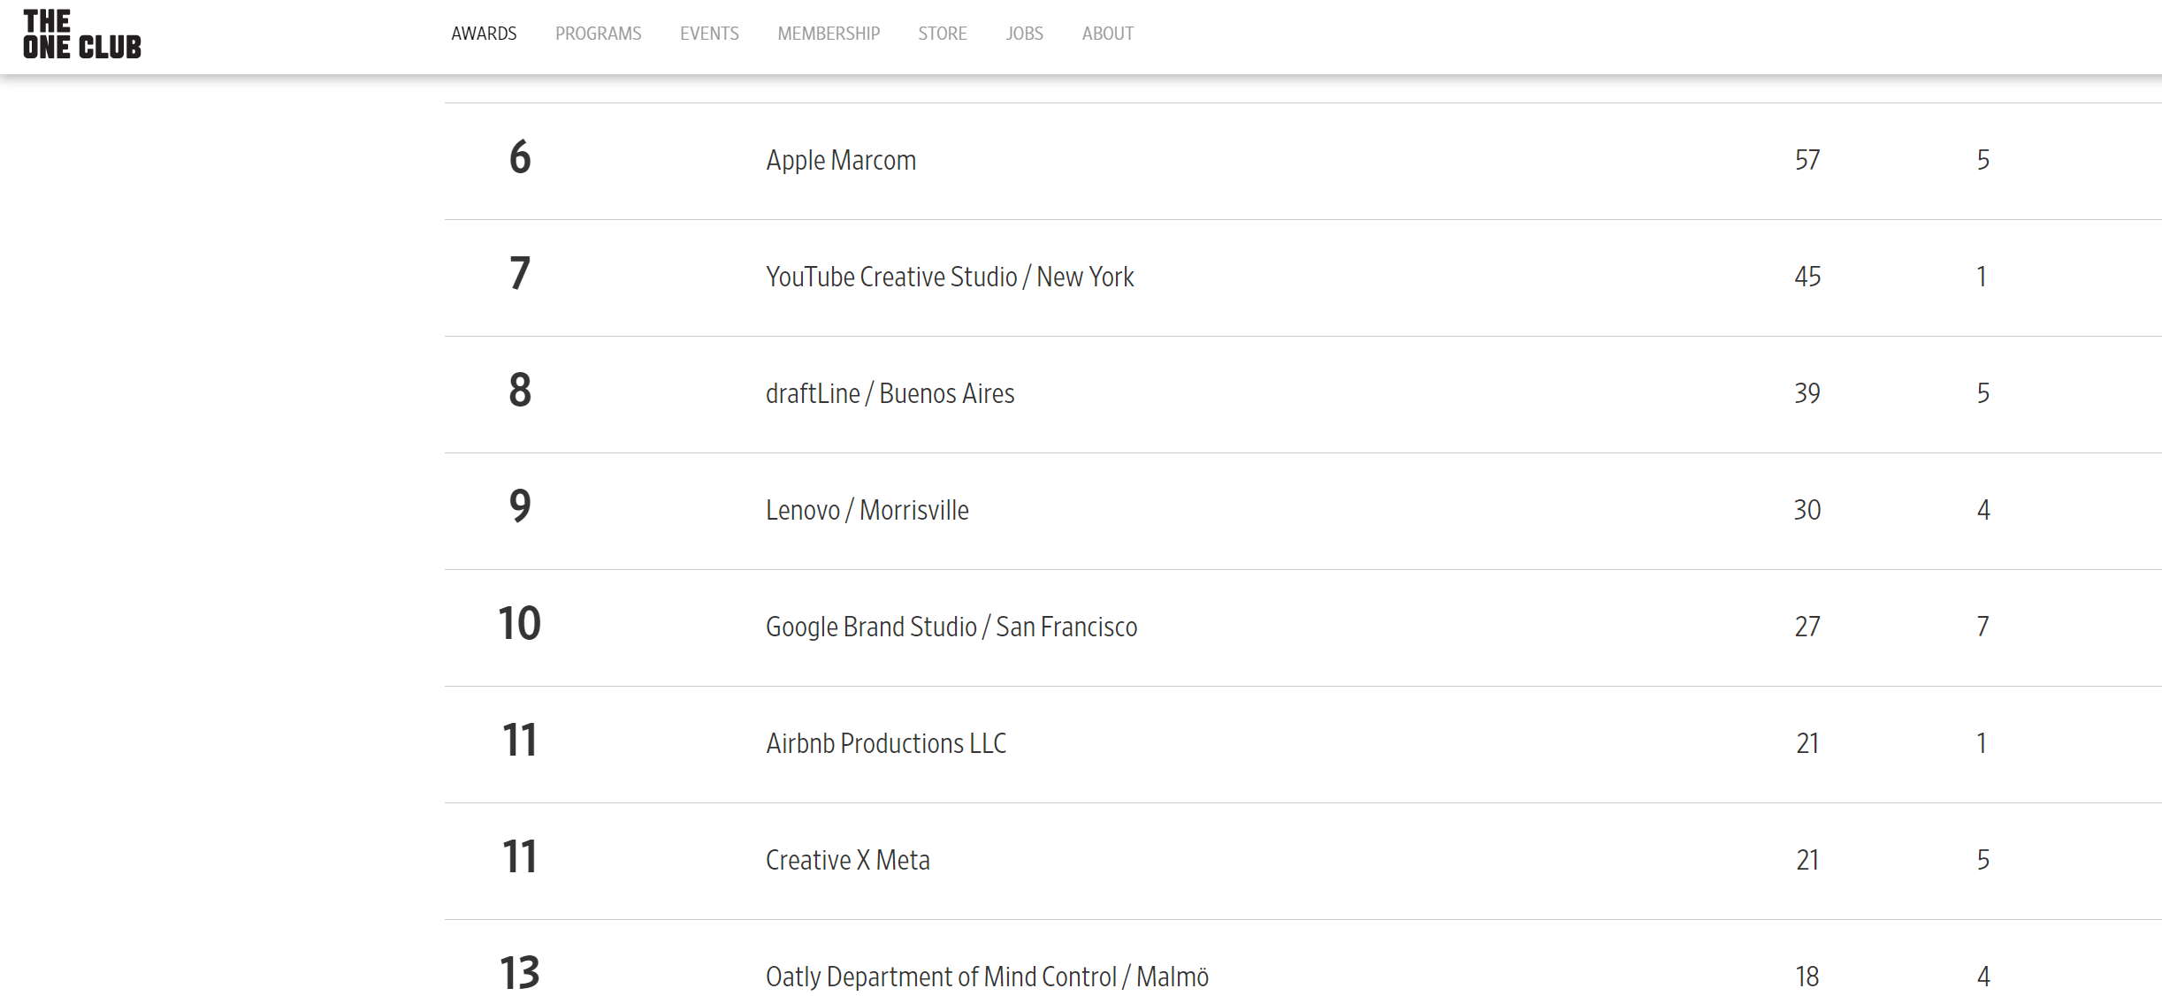Open the Events menu
The height and width of the screenshot is (996, 2162).
[x=709, y=34]
